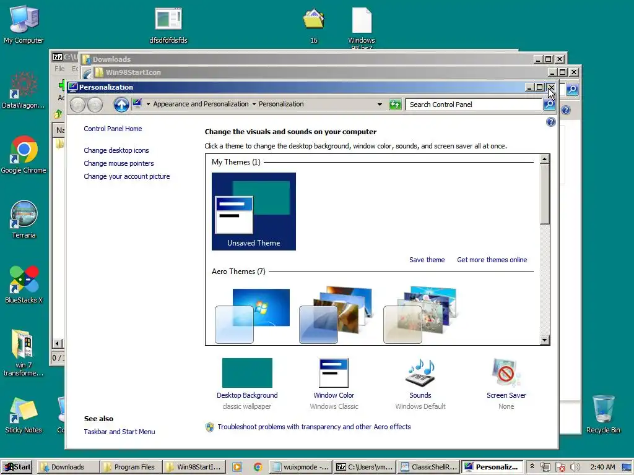This screenshot has height=475, width=634.
Task: Click the Chrome icon in the taskbar
Action: click(x=258, y=467)
